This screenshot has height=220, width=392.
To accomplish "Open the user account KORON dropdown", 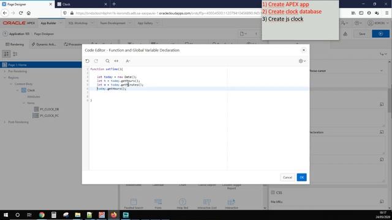I will click(x=378, y=23).
